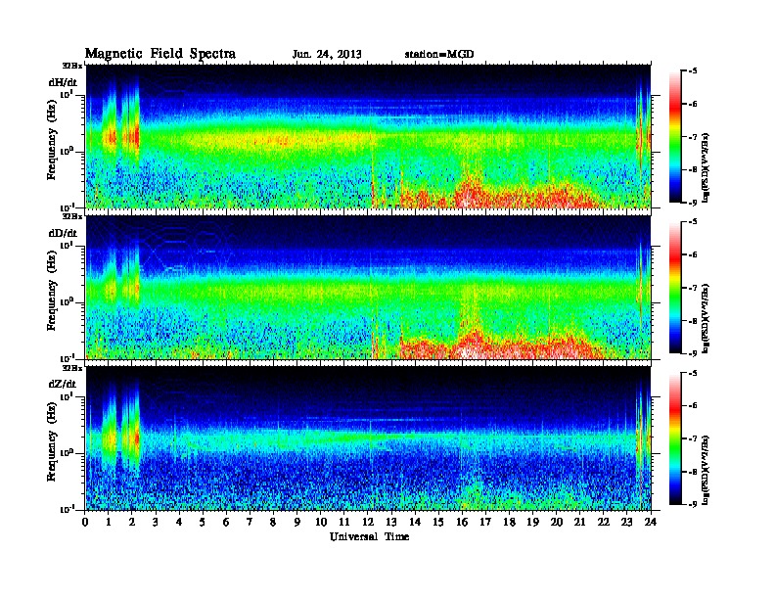This screenshot has height=599, width=775.
Task: Click the "-7" tick on dH/dt color bar
Action: tap(693, 137)
